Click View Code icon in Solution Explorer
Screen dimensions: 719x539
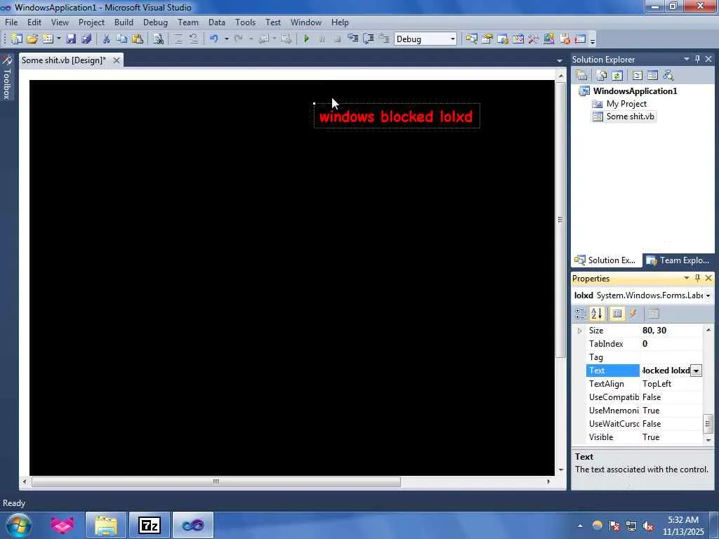tap(638, 75)
